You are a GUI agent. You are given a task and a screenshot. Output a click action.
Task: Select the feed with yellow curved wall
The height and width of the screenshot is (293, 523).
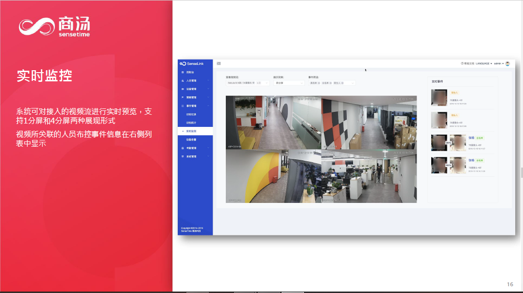coord(273,176)
